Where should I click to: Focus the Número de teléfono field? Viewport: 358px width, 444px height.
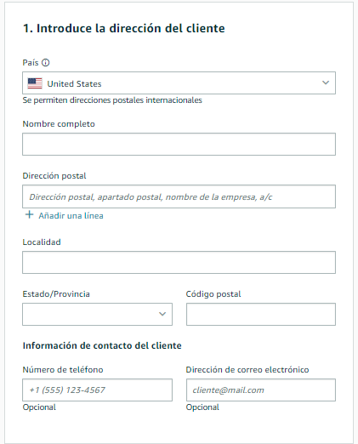(x=97, y=390)
